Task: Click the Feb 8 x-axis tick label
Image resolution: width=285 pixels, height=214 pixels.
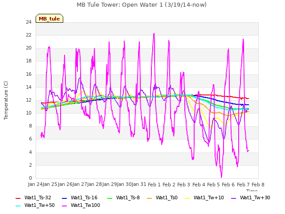Action: click(x=258, y=185)
